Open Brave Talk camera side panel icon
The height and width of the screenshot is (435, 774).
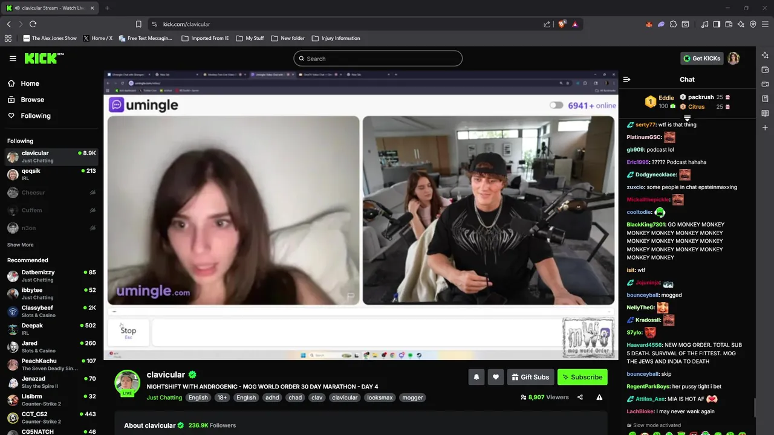click(765, 84)
